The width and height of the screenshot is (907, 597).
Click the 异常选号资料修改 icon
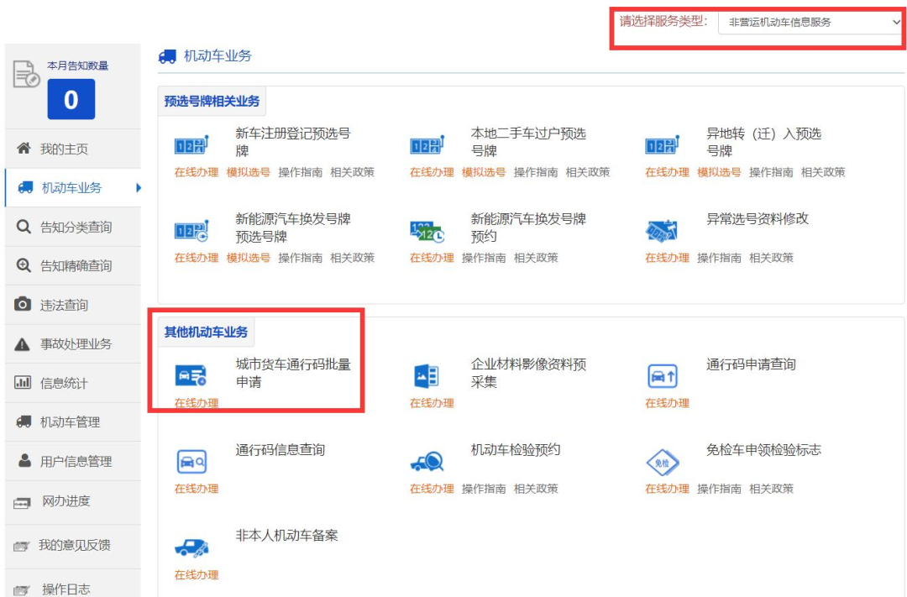pyautogui.click(x=662, y=231)
